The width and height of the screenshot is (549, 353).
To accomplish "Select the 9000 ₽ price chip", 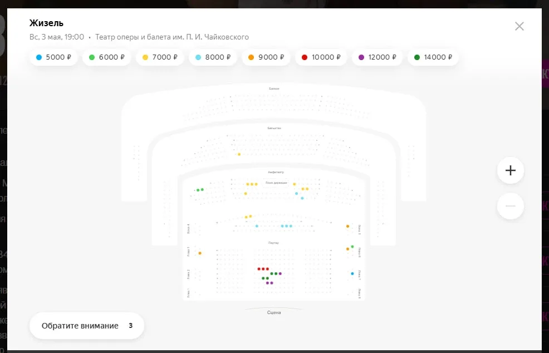I will (266, 57).
